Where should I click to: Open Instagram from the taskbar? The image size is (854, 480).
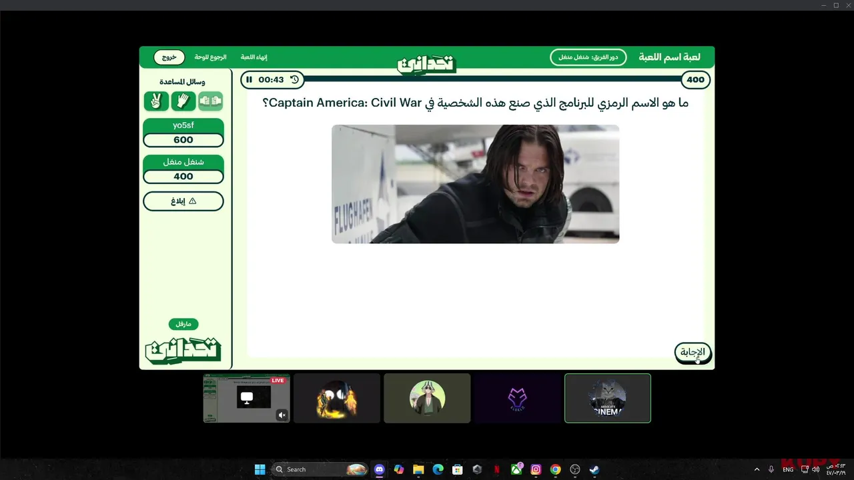pos(536,469)
